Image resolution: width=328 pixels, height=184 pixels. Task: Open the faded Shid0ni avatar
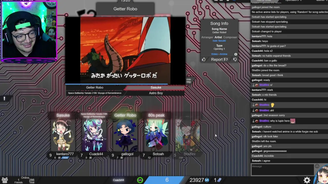pyautogui.click(x=188, y=135)
